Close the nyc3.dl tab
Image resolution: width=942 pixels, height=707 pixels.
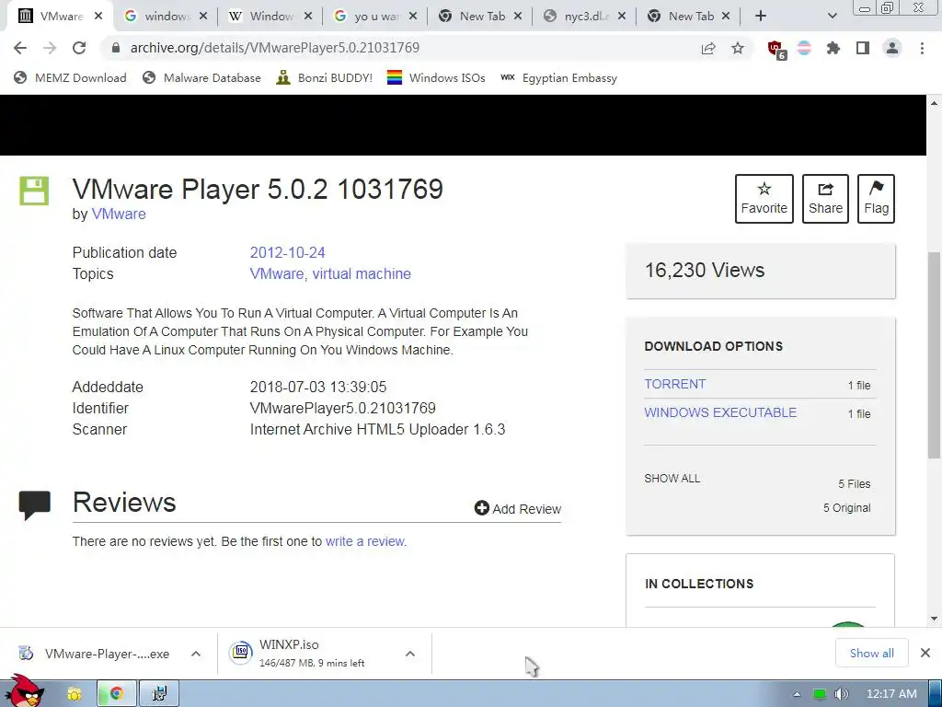coord(622,17)
